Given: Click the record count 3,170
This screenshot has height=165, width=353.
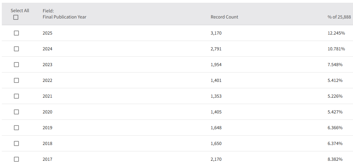Looking at the screenshot, I should 216,33.
